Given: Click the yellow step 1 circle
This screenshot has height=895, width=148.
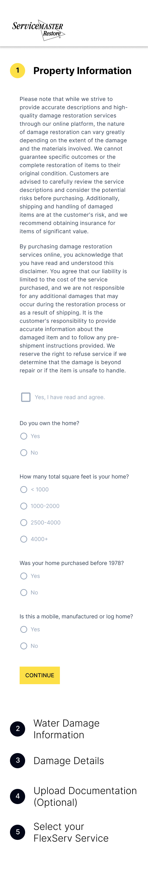Looking at the screenshot, I should pos(18,71).
